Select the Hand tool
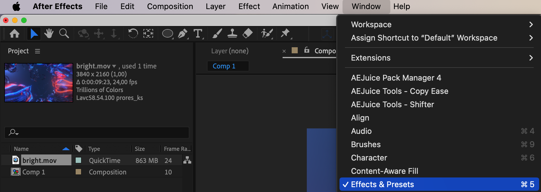Viewport: 541px width, 192px height. [x=49, y=33]
